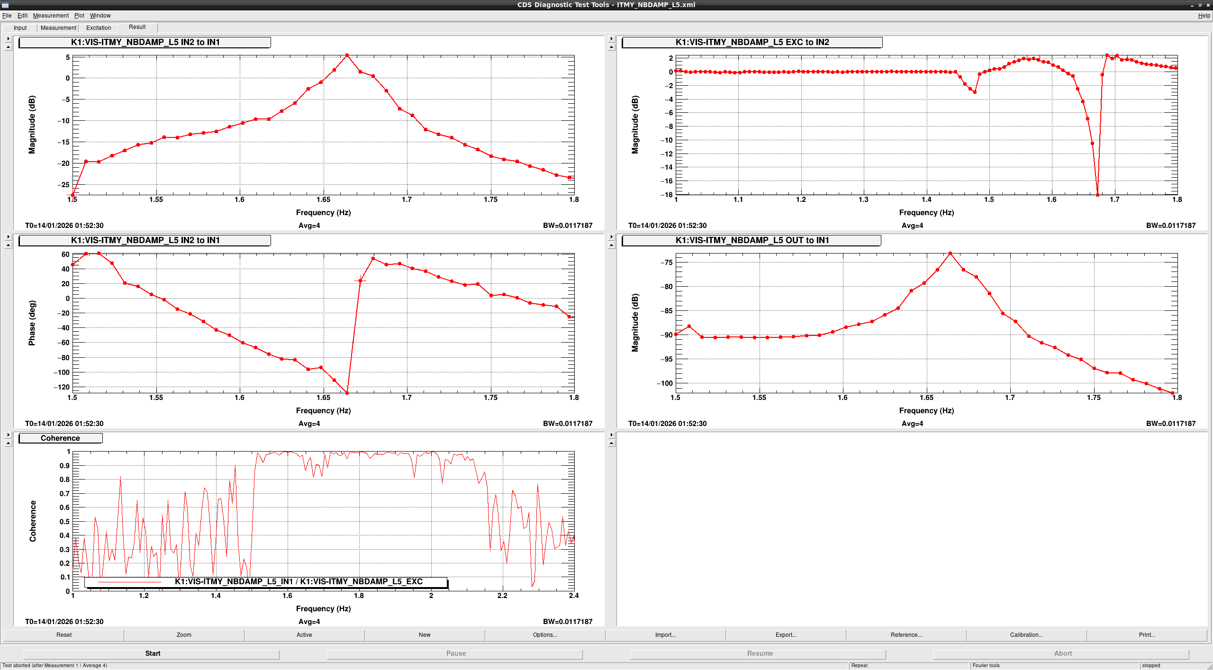Click the Export... button
This screenshot has width=1213, height=670.
786,635
